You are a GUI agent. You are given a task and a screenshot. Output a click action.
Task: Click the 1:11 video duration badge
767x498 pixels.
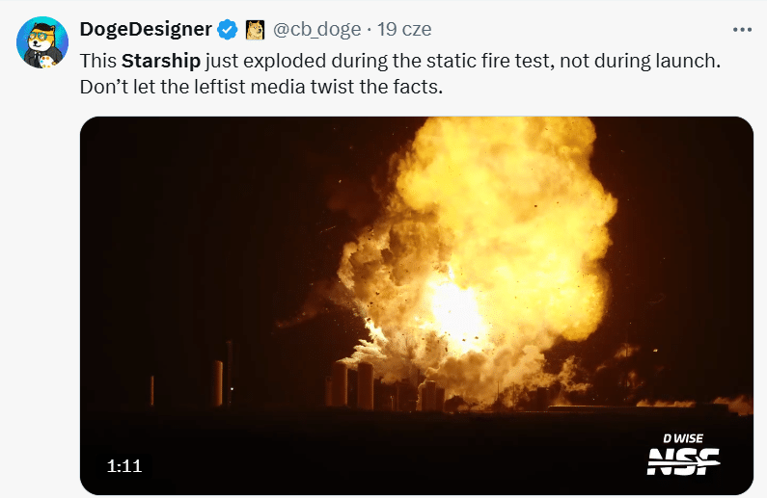[124, 466]
